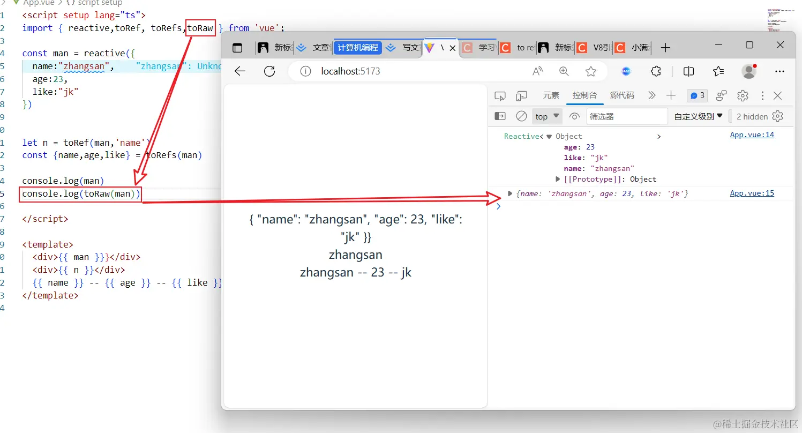Open the 3 issues badge in DevTools
The width and height of the screenshot is (802, 433).
pyautogui.click(x=698, y=95)
